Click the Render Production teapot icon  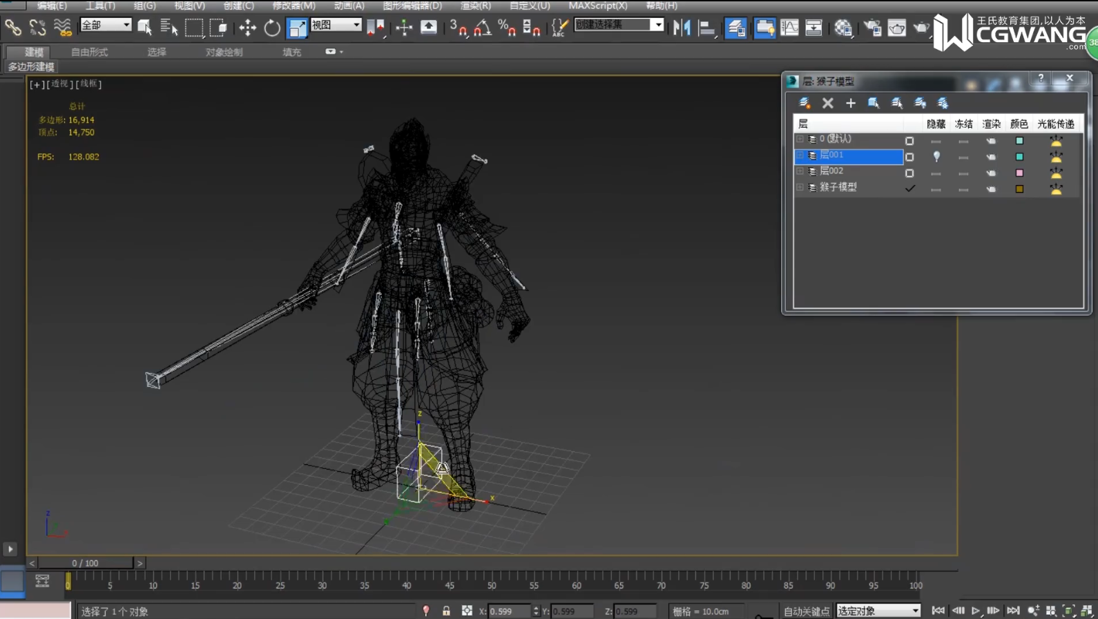[x=921, y=28]
